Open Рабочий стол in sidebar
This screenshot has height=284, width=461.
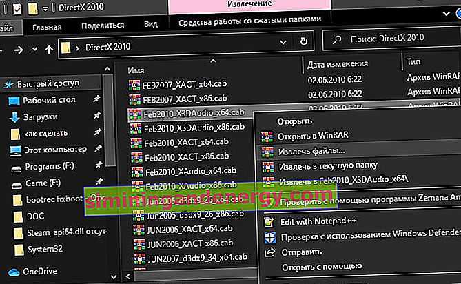[x=49, y=100]
